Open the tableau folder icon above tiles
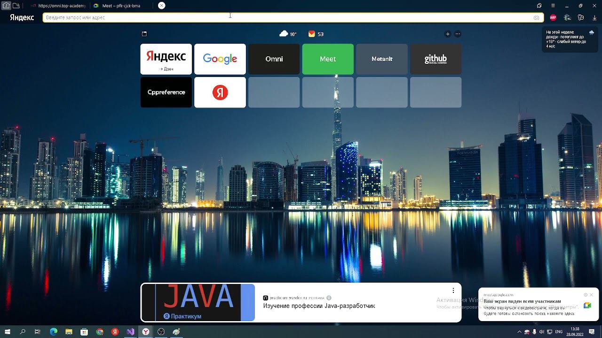The image size is (602, 338). coord(144,34)
